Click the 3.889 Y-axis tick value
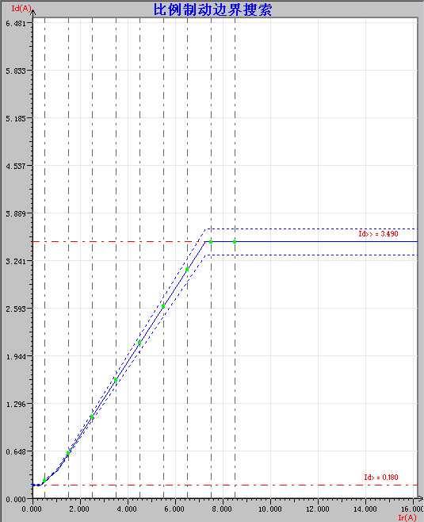The width and height of the screenshot is (424, 522). [15, 213]
